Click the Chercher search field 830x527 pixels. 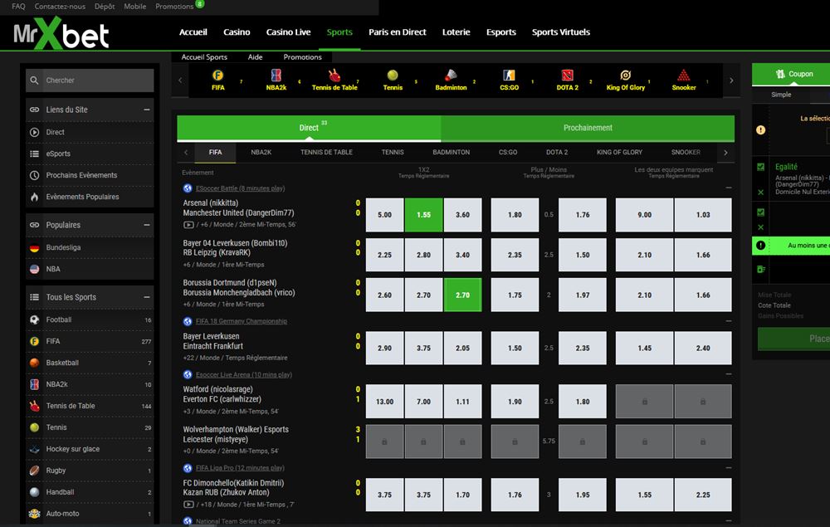pyautogui.click(x=90, y=81)
